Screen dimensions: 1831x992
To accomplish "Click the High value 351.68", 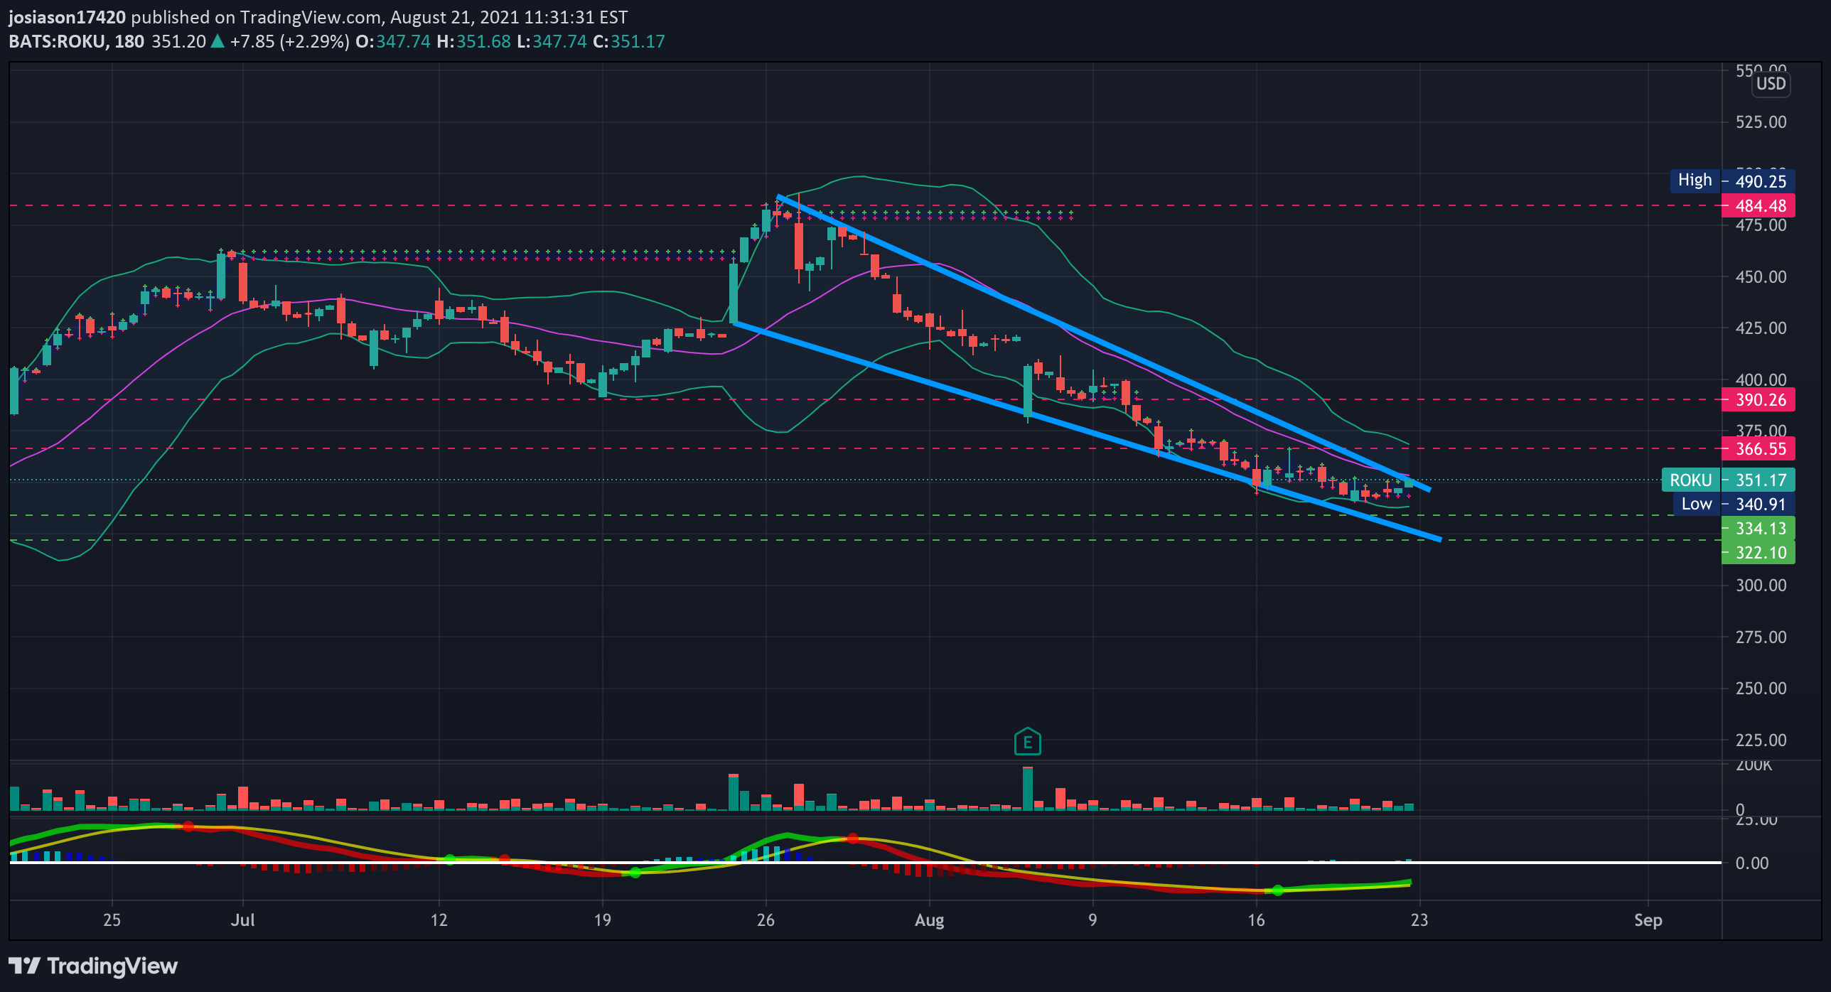I will tap(483, 41).
